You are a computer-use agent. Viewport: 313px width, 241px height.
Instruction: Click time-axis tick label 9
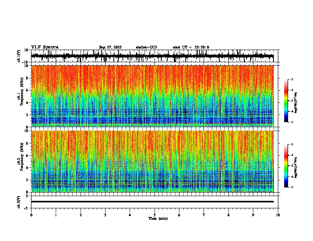click(253, 215)
